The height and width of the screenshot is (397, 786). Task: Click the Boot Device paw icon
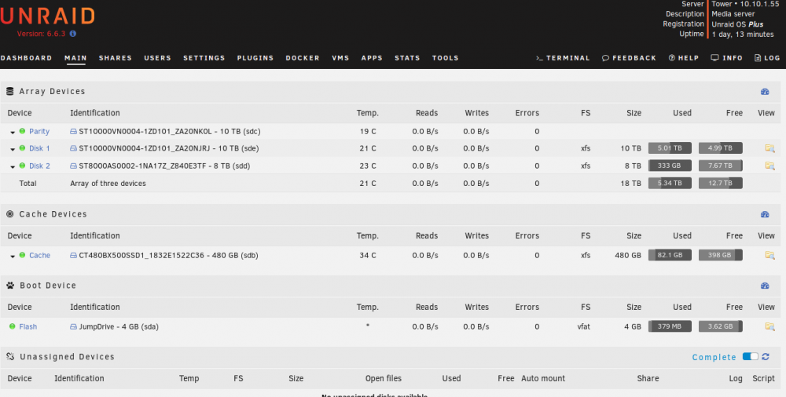pos(10,286)
